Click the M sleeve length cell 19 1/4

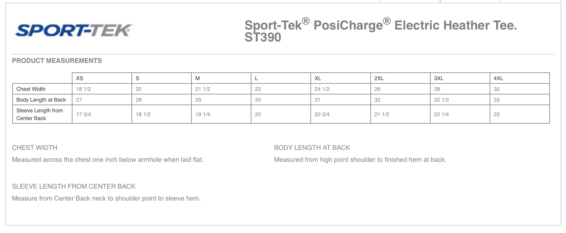(x=203, y=114)
